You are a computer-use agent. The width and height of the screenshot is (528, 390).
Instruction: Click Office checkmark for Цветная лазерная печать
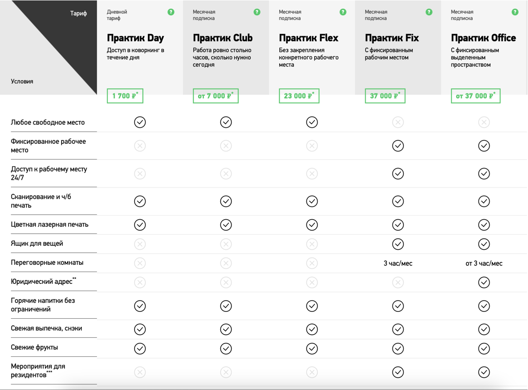pos(484,225)
